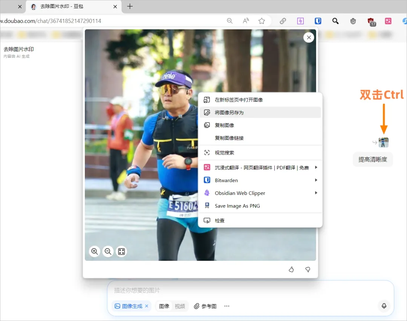Click the address bar URL

50,21
